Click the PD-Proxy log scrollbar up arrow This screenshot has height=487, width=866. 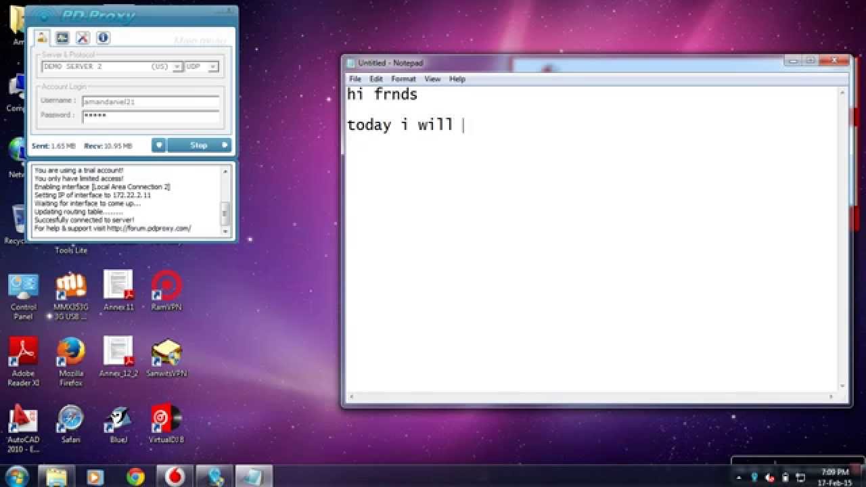coord(225,171)
